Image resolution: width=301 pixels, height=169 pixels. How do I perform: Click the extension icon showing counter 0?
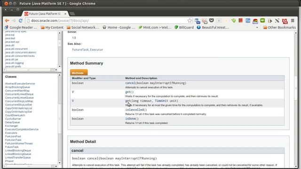point(219,21)
